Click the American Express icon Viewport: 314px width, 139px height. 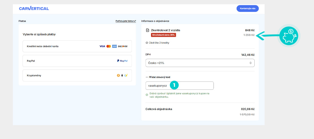[x=114, y=46]
